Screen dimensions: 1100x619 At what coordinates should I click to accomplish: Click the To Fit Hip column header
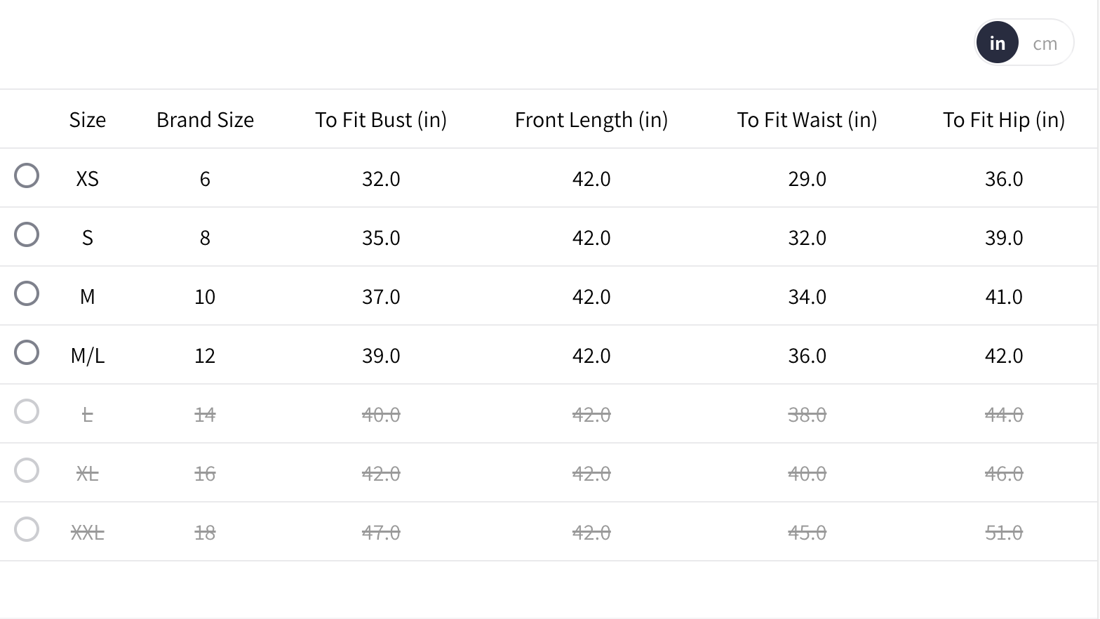[x=1003, y=120]
